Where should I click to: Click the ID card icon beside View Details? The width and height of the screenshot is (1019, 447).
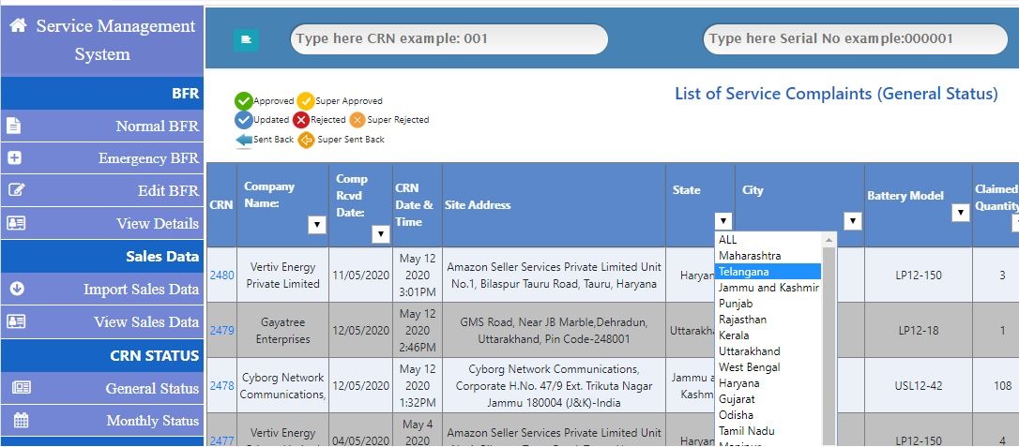[16, 223]
